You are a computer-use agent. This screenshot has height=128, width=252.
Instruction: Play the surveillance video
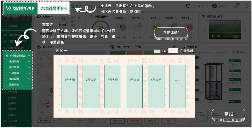(213, 36)
